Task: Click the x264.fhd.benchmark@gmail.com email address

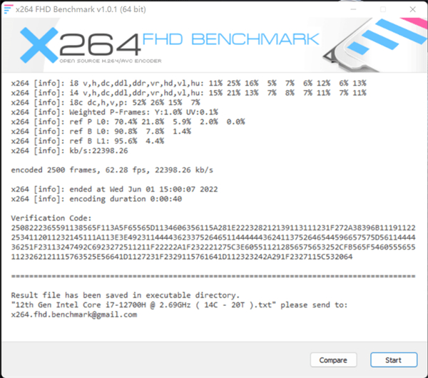Action: point(74,315)
